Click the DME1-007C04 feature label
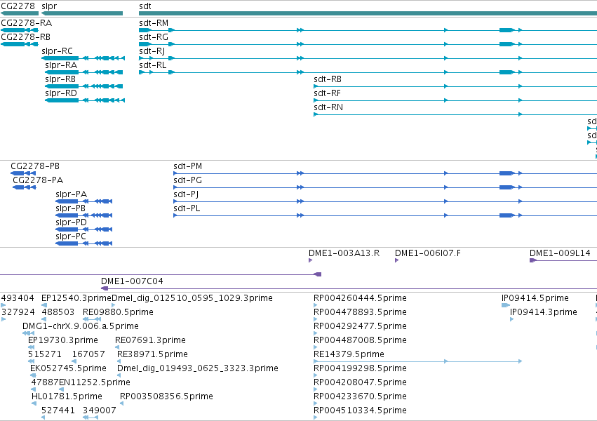 [x=132, y=281]
